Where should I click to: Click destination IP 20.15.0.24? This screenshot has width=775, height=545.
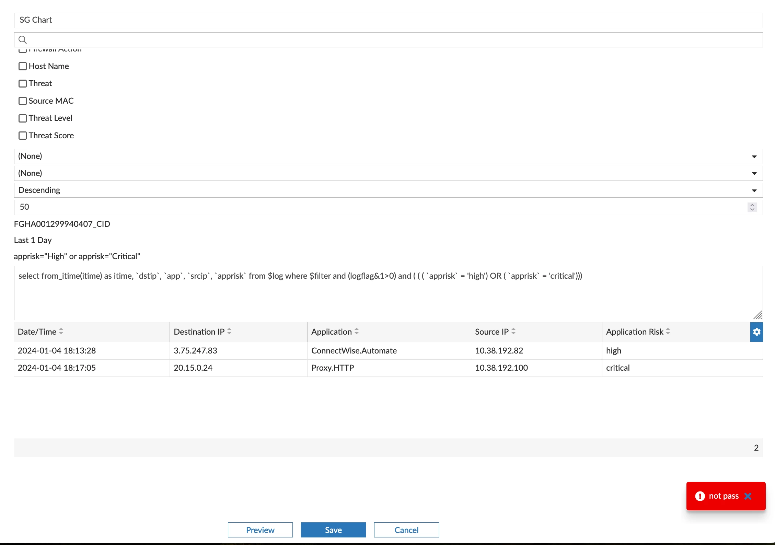(x=193, y=368)
